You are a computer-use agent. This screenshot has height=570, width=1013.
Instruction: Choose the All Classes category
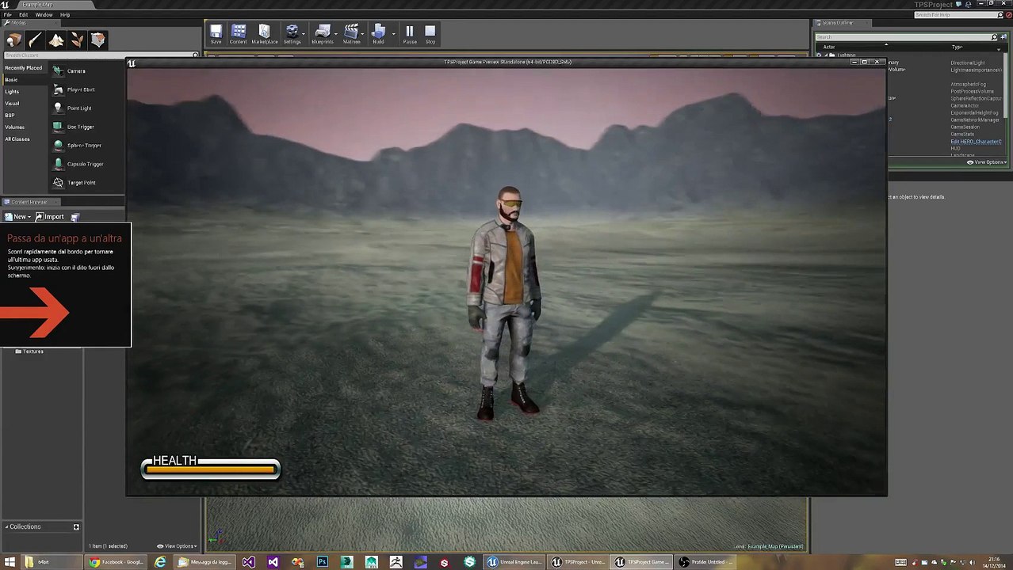click(17, 139)
